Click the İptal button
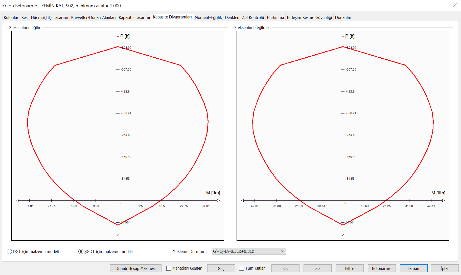The image size is (461, 275). pyautogui.click(x=444, y=268)
